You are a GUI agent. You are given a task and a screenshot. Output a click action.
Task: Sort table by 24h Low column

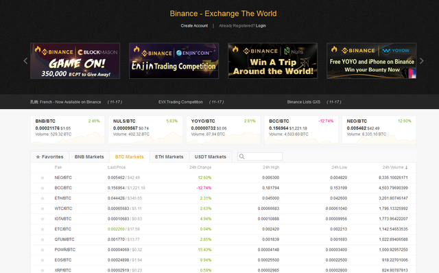(339, 167)
